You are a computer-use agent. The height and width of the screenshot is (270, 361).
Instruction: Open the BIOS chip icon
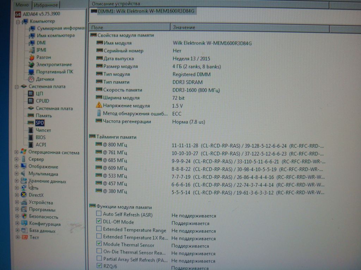coord(31,137)
